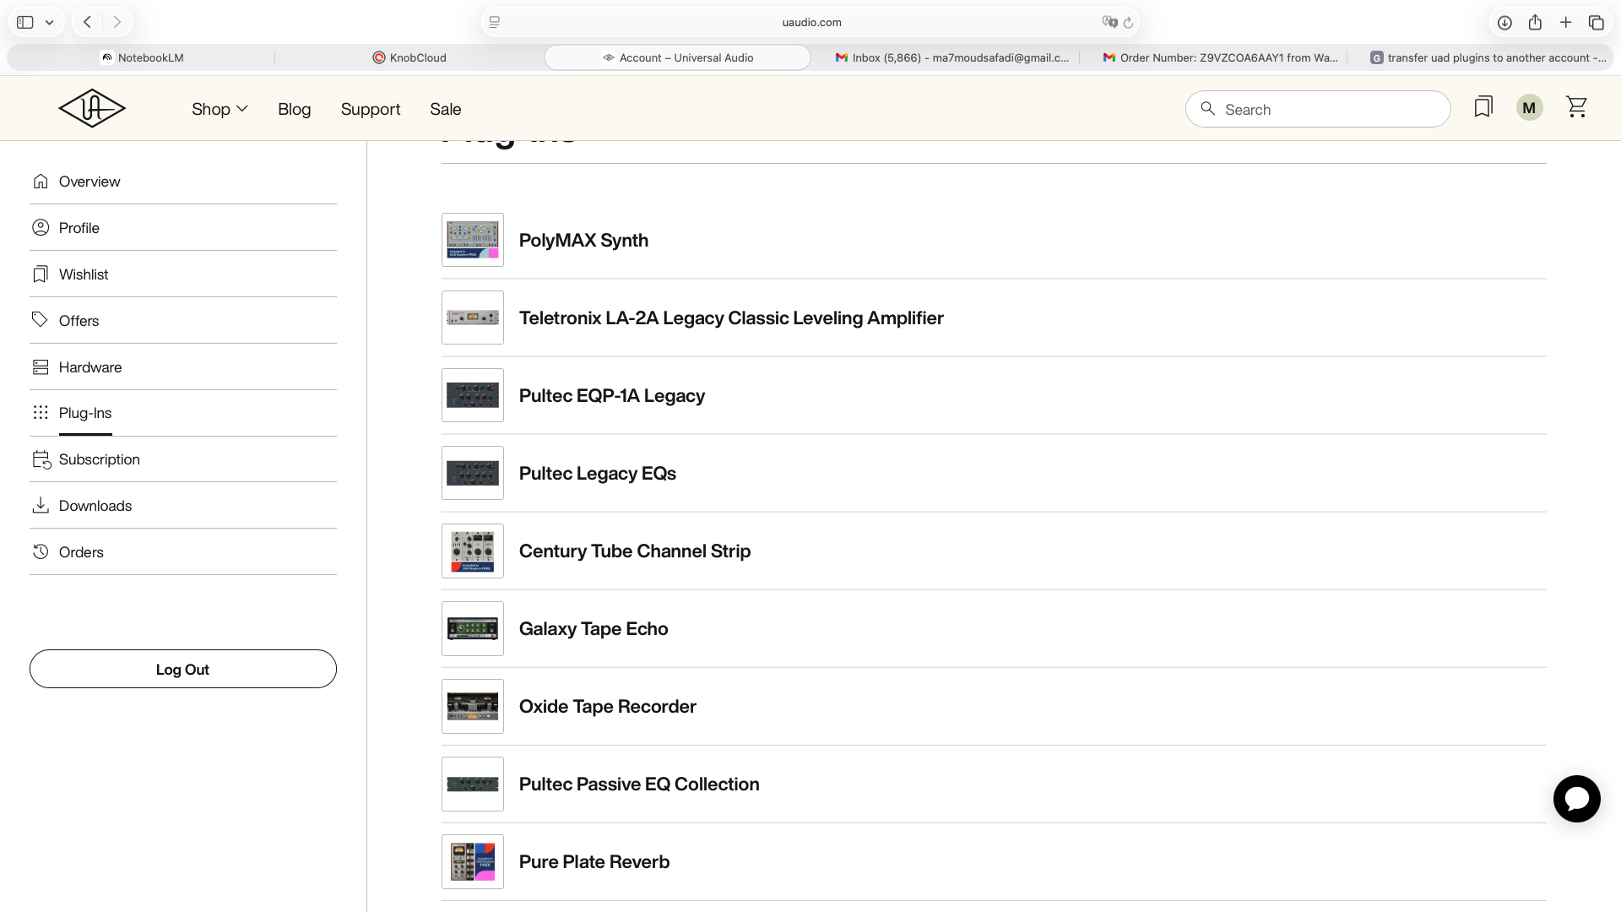Open the Pultec EQP-1A Legacy thumbnail
The image size is (1621, 912).
tap(473, 395)
